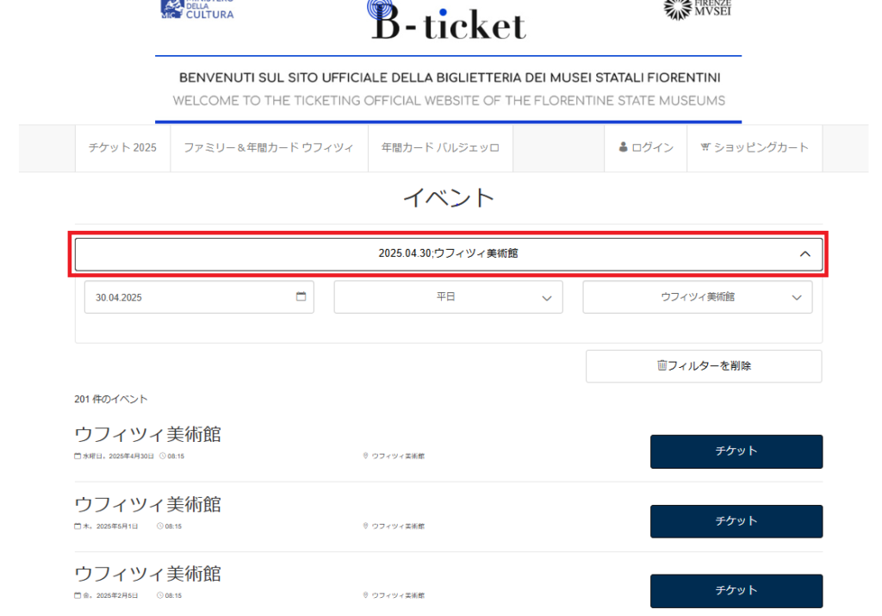
Task: Open the ウフィツィ美術館 venue dropdown
Action: point(698,297)
